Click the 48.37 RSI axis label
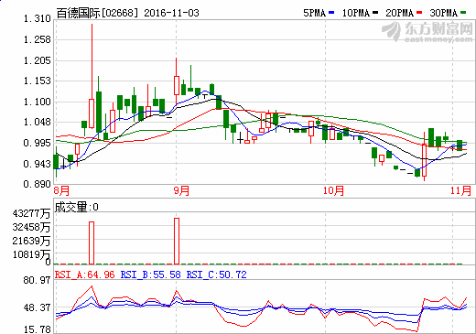Screen dimensions: 476x334 tap(38, 307)
